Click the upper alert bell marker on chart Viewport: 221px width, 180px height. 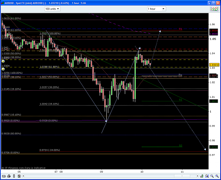click(3, 61)
